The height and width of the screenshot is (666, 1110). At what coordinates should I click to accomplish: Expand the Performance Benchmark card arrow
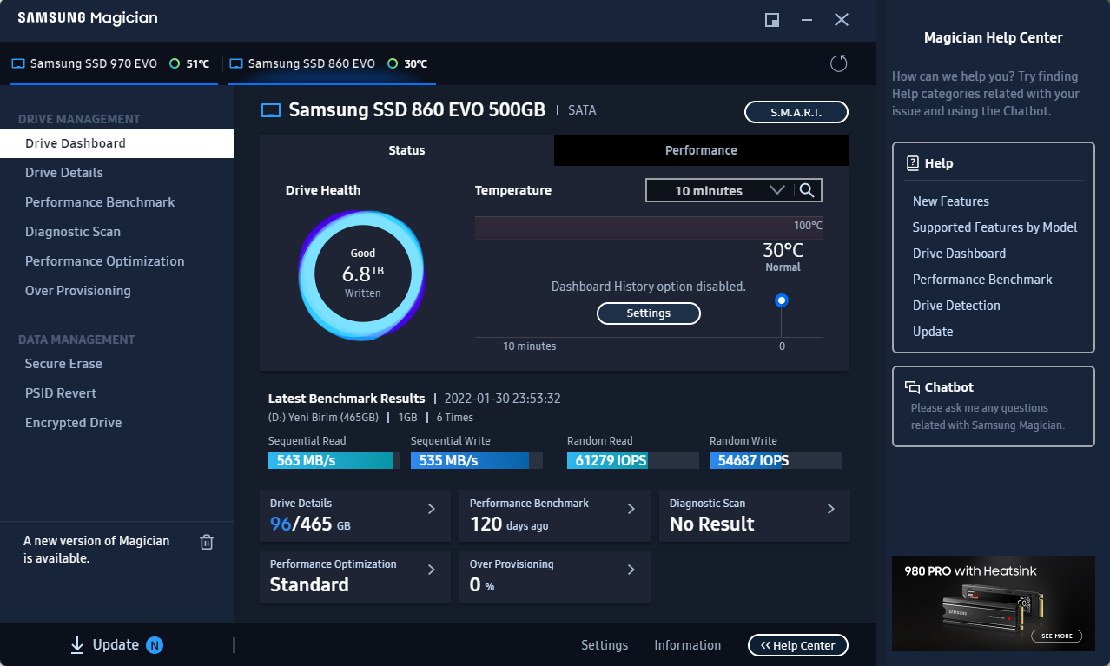tap(631, 509)
